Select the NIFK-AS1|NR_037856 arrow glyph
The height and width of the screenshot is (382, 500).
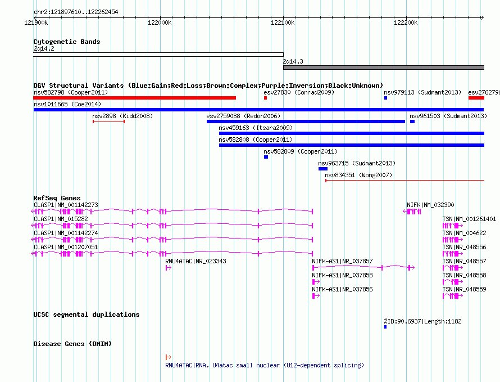(316, 296)
